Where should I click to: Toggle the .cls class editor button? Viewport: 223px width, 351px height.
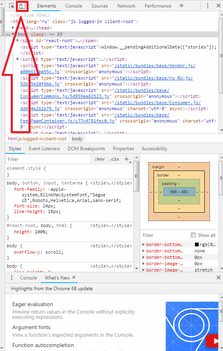(x=114, y=159)
